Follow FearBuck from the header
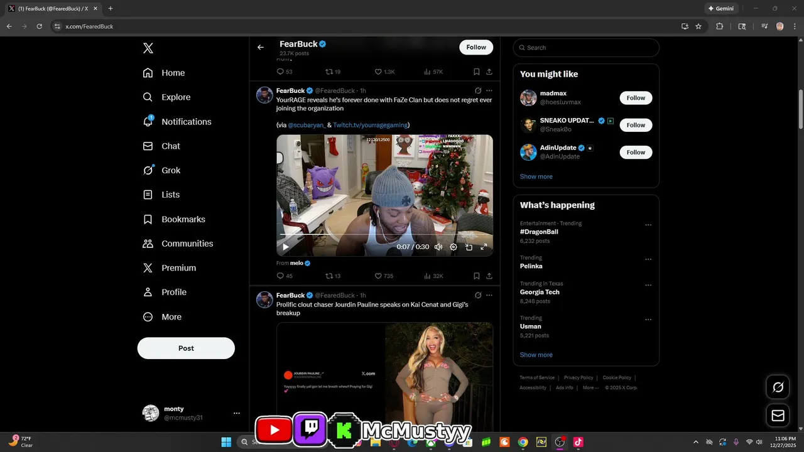Image resolution: width=804 pixels, height=452 pixels. tap(476, 47)
